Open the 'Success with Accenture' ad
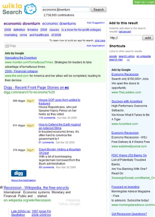155x217 pixels. (127, 101)
